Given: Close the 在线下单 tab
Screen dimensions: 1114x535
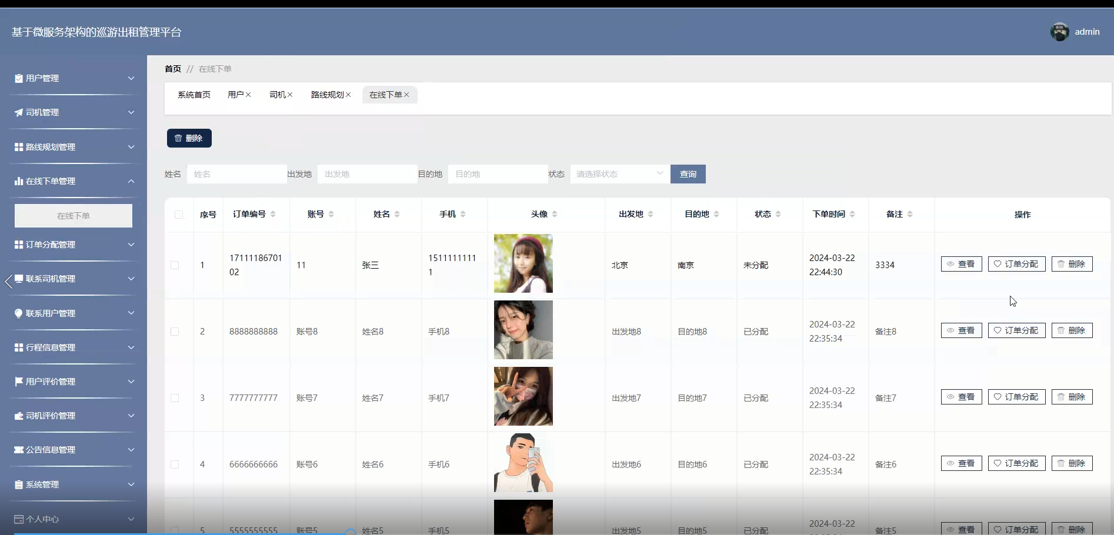Looking at the screenshot, I should 406,95.
